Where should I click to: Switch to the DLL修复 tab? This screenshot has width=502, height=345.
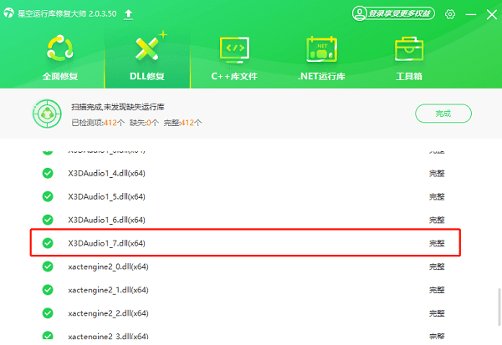click(x=147, y=58)
